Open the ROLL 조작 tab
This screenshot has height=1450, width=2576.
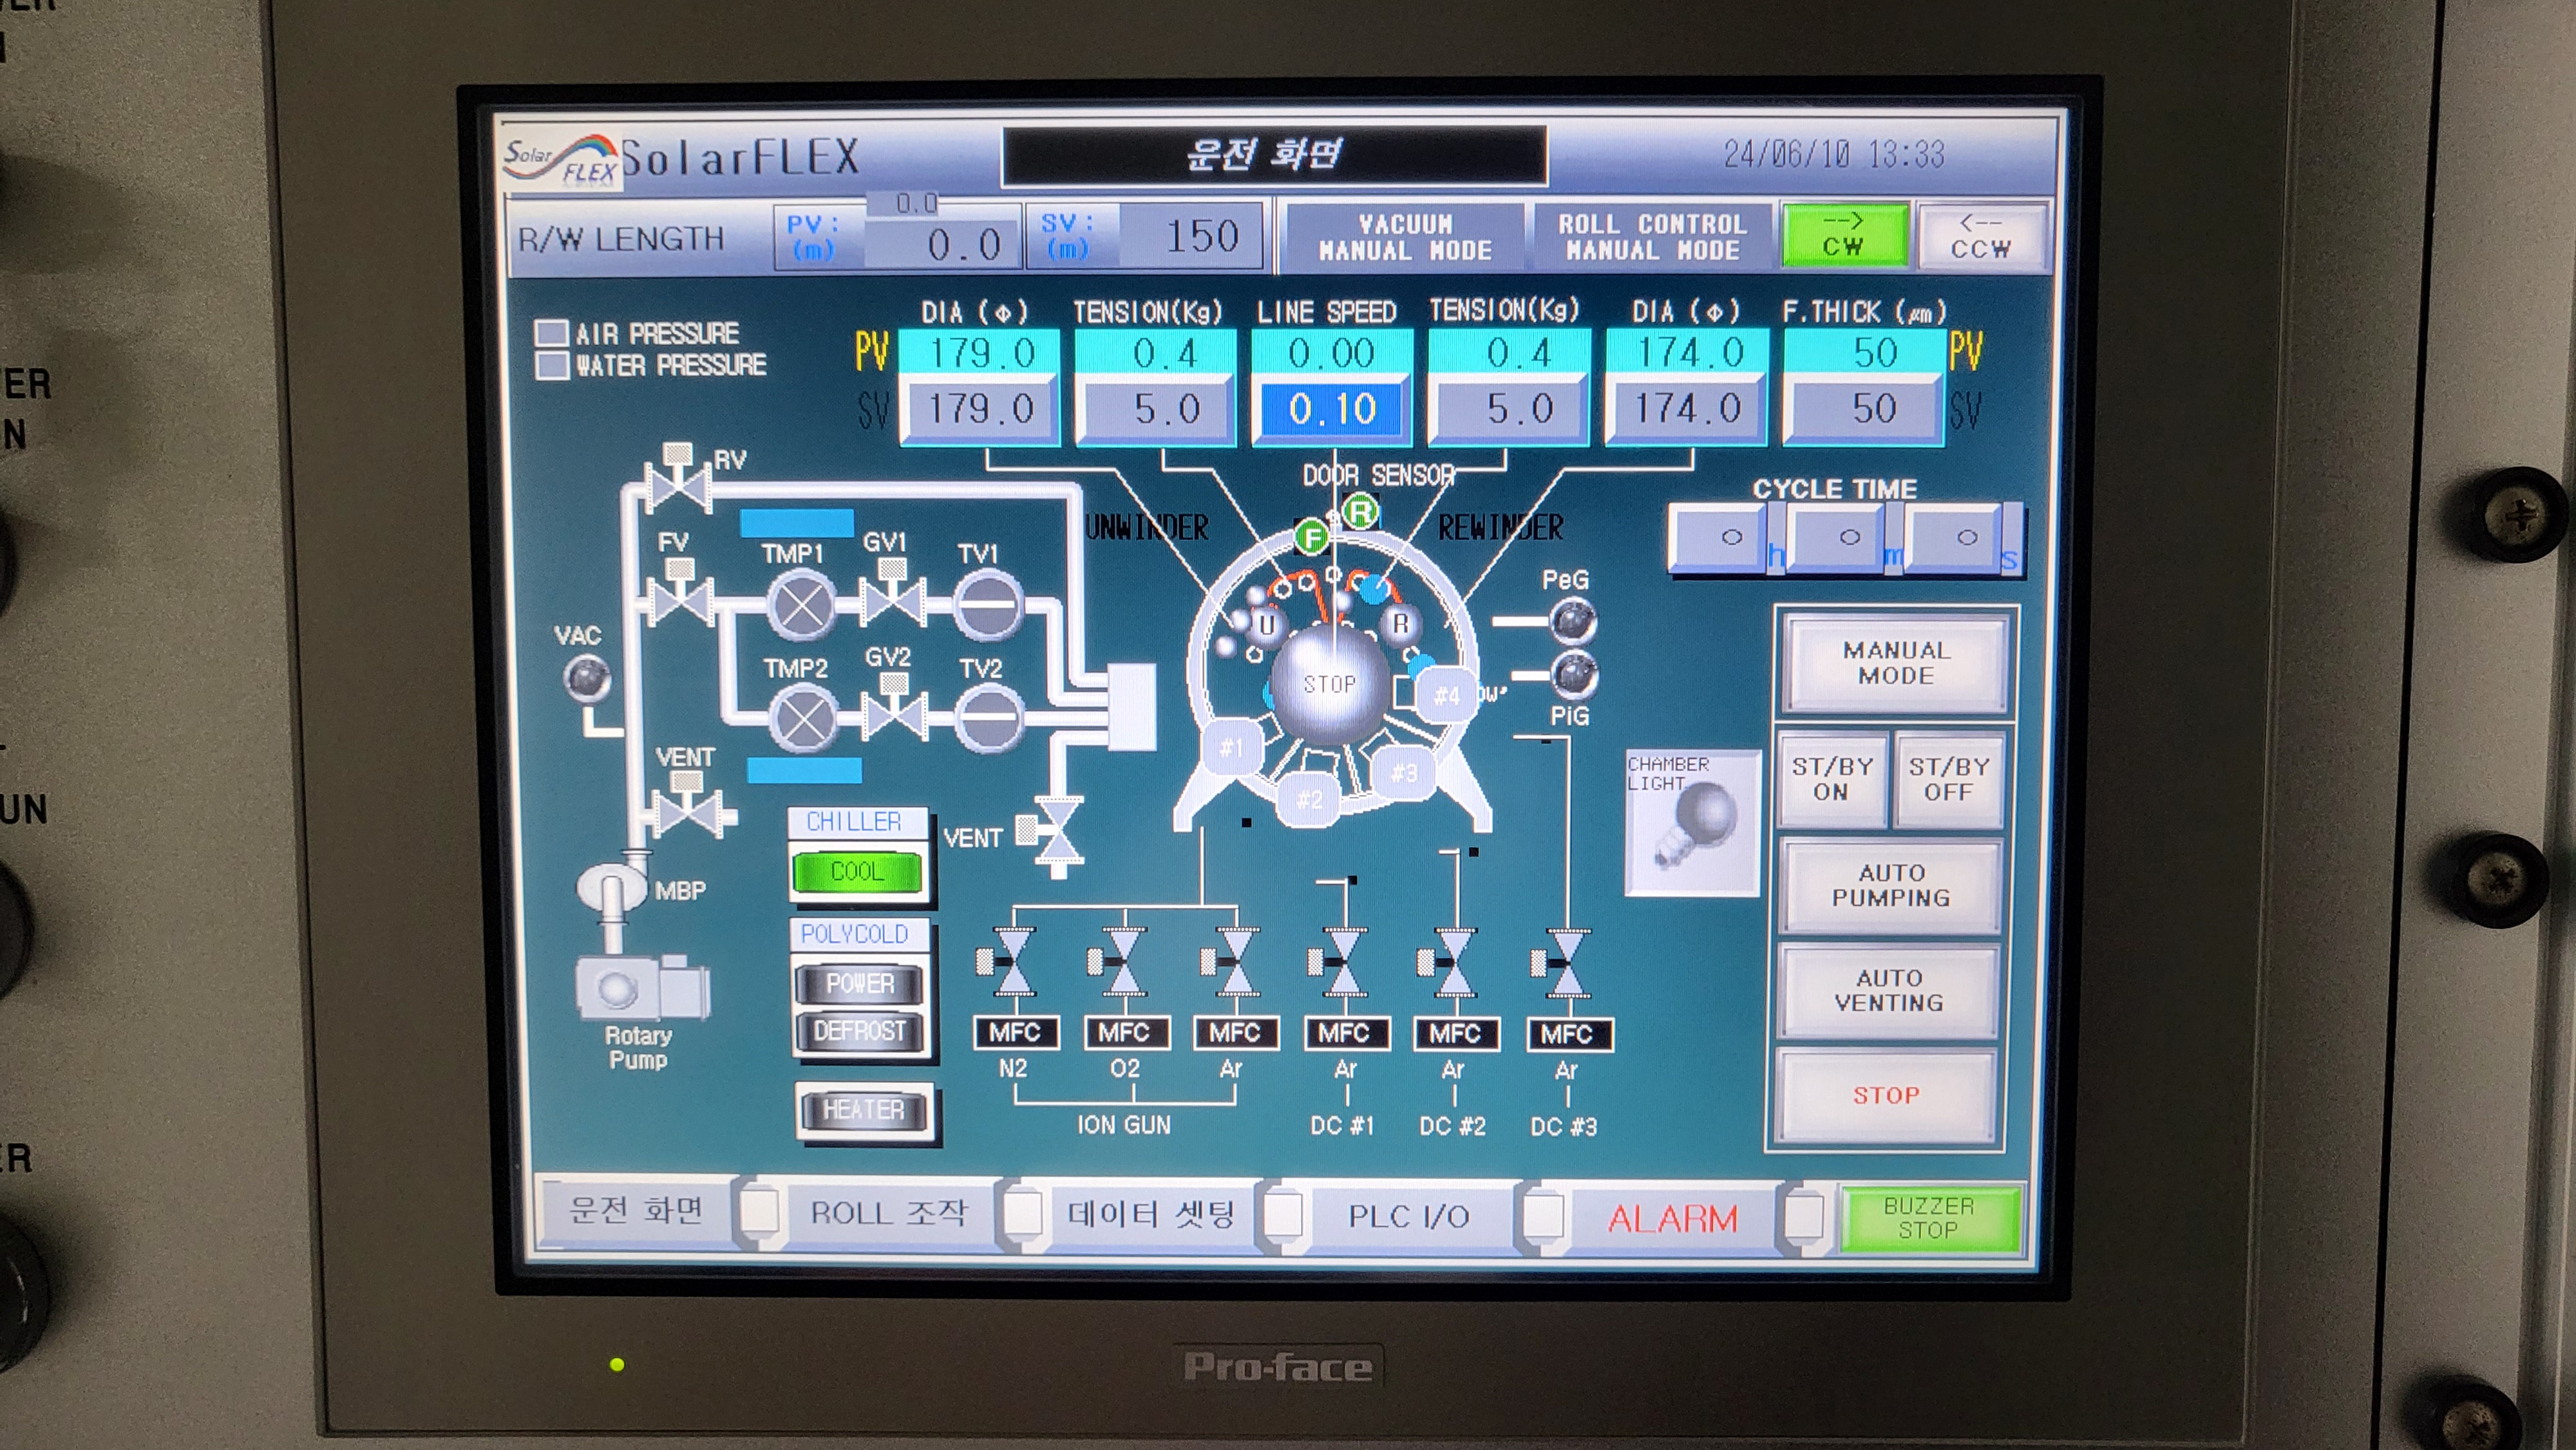[x=888, y=1214]
